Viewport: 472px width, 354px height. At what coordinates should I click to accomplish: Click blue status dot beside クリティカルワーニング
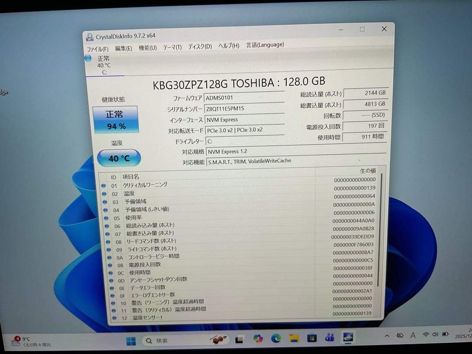[103, 185]
